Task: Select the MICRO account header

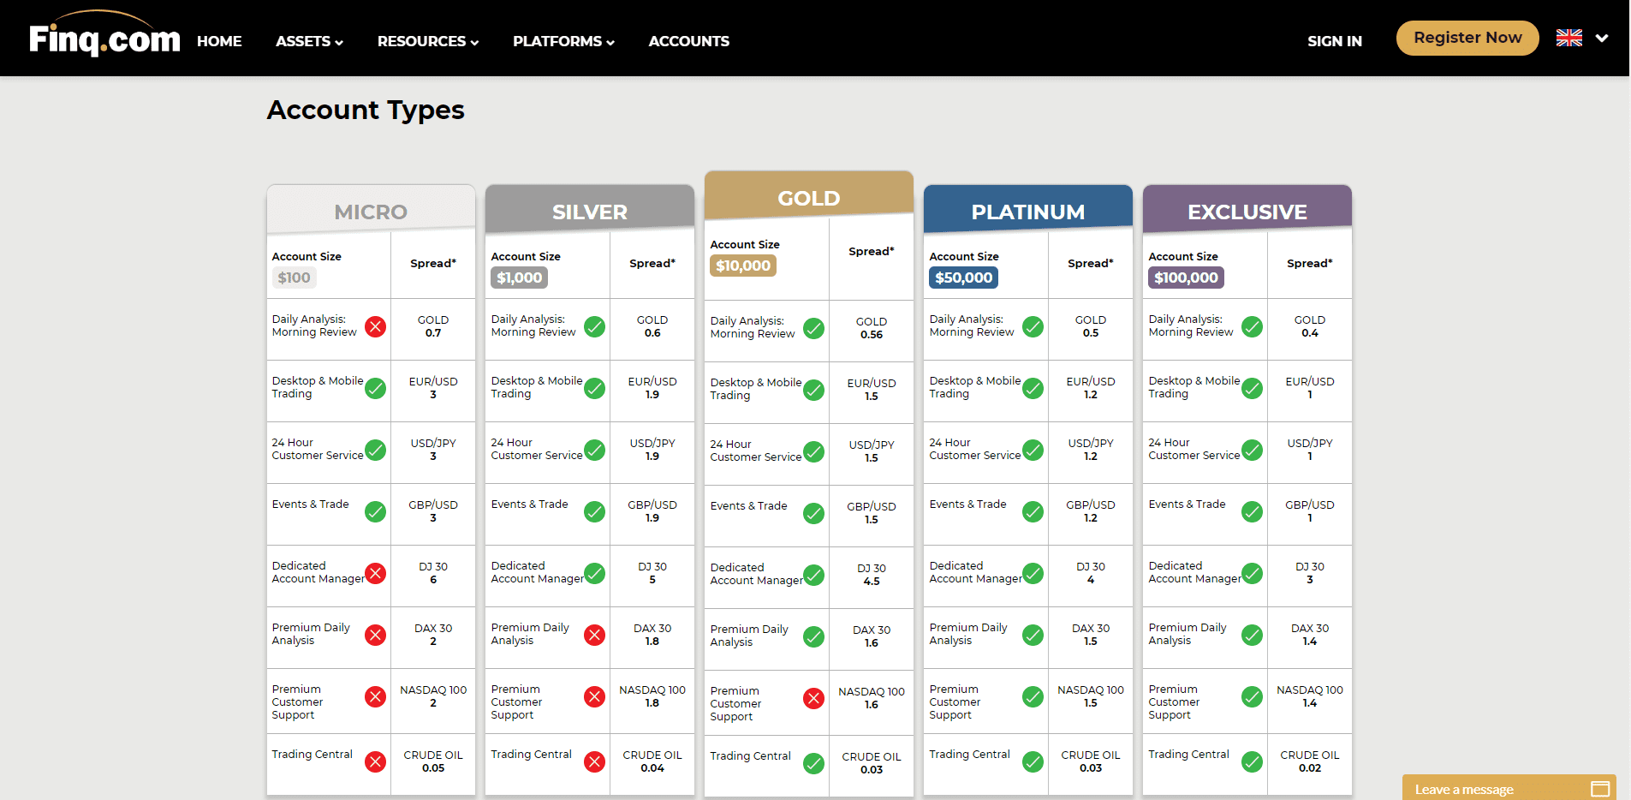Action: pos(371,210)
